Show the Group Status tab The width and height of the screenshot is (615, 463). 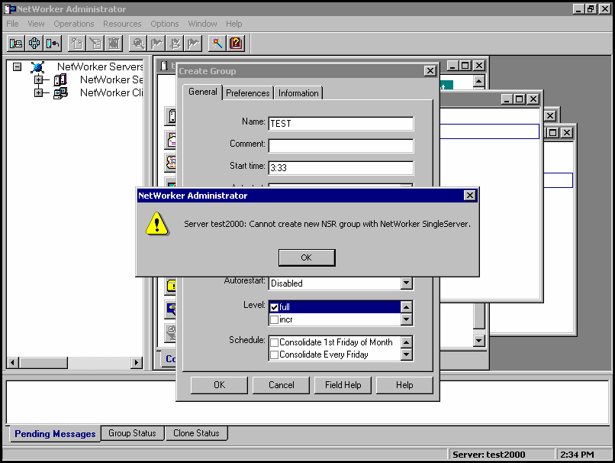(x=132, y=433)
